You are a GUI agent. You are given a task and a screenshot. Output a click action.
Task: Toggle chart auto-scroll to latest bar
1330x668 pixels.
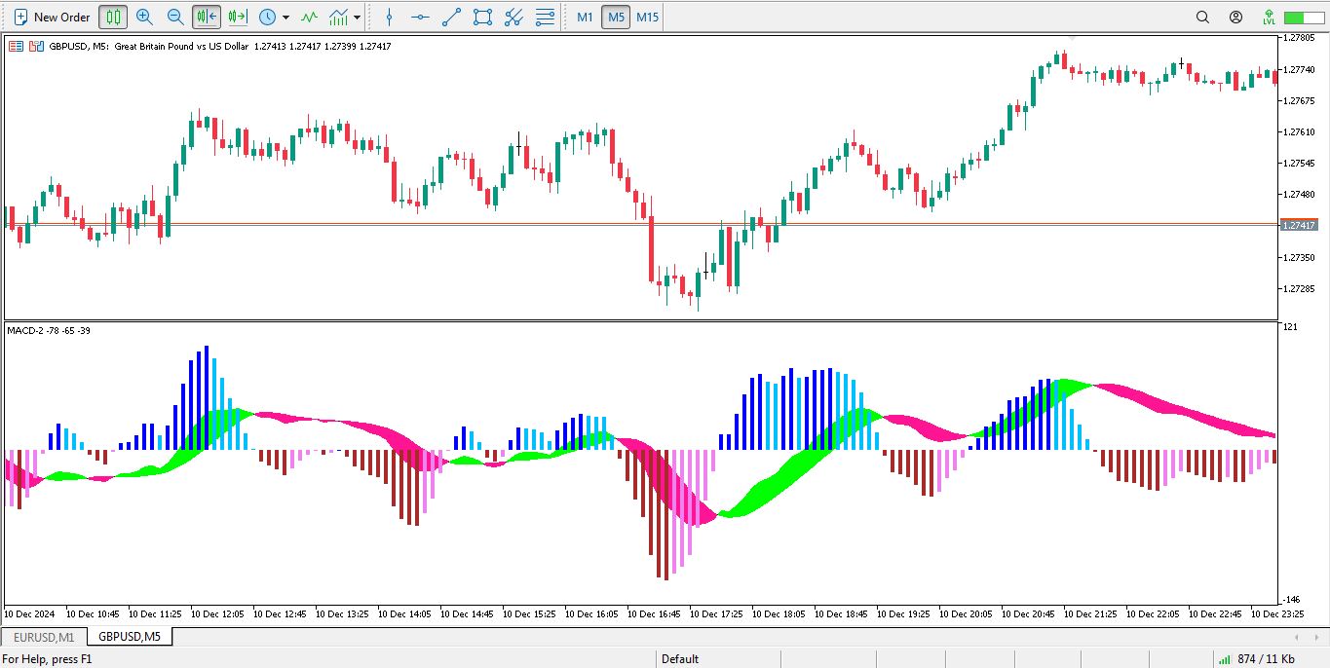(207, 17)
